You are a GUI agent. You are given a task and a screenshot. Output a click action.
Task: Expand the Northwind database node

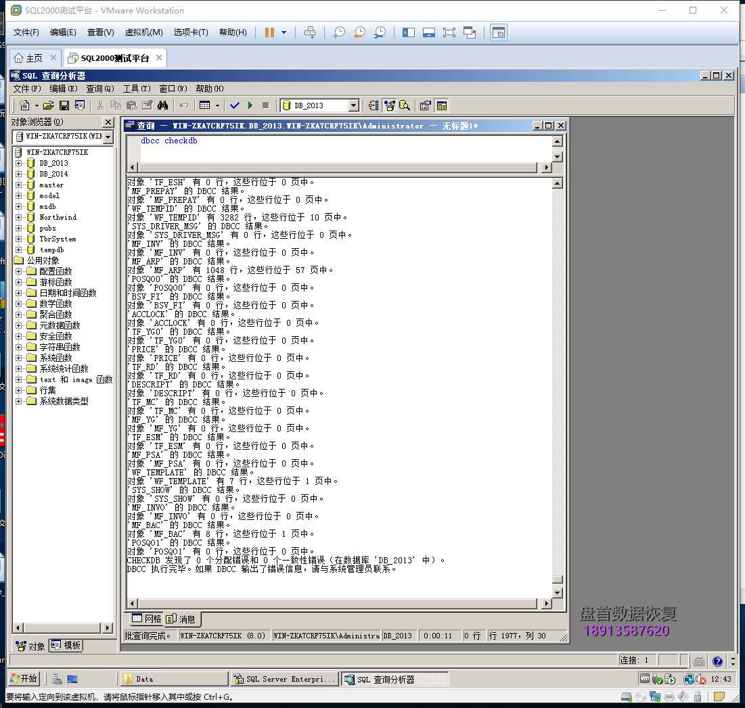(19, 217)
